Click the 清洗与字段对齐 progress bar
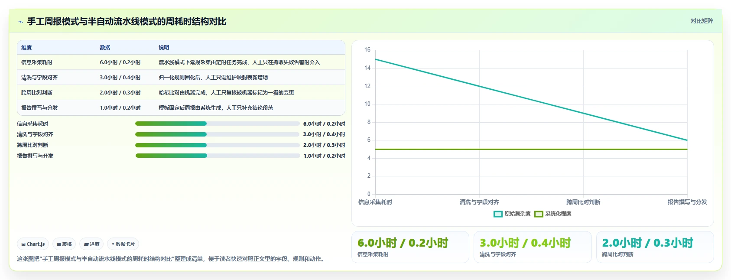Viewport: 731px width, 280px height. click(218, 134)
